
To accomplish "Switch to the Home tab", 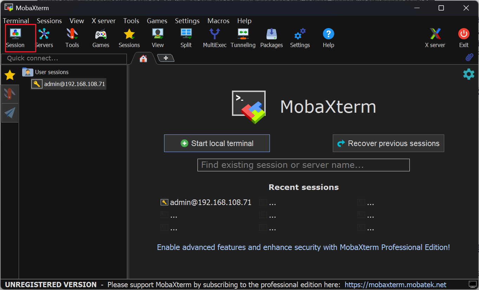I will click(143, 58).
